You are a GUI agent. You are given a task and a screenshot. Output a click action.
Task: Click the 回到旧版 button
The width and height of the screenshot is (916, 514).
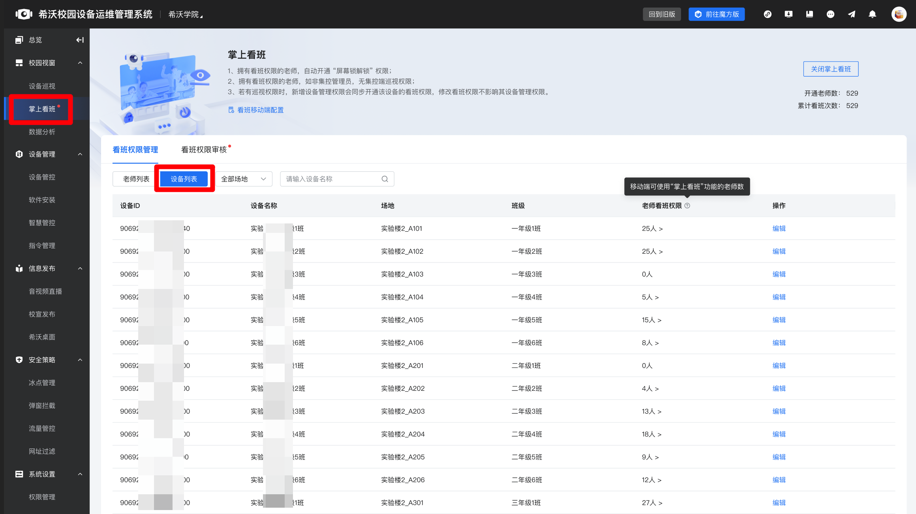662,14
